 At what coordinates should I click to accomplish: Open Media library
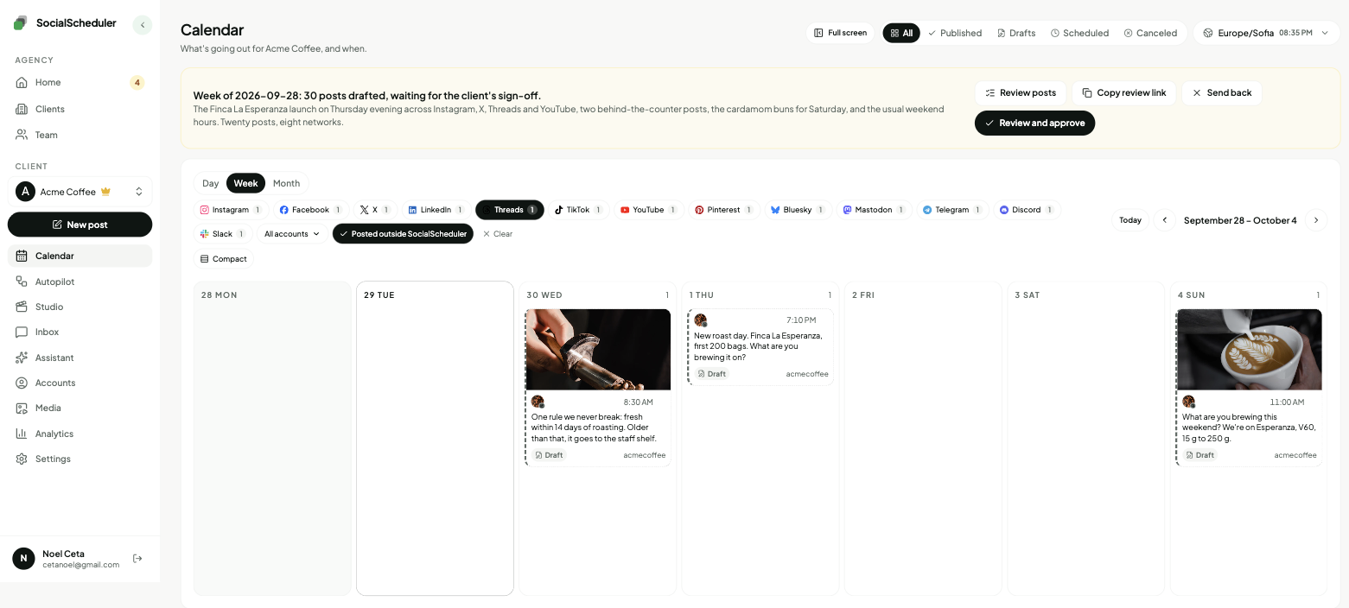coord(80,408)
